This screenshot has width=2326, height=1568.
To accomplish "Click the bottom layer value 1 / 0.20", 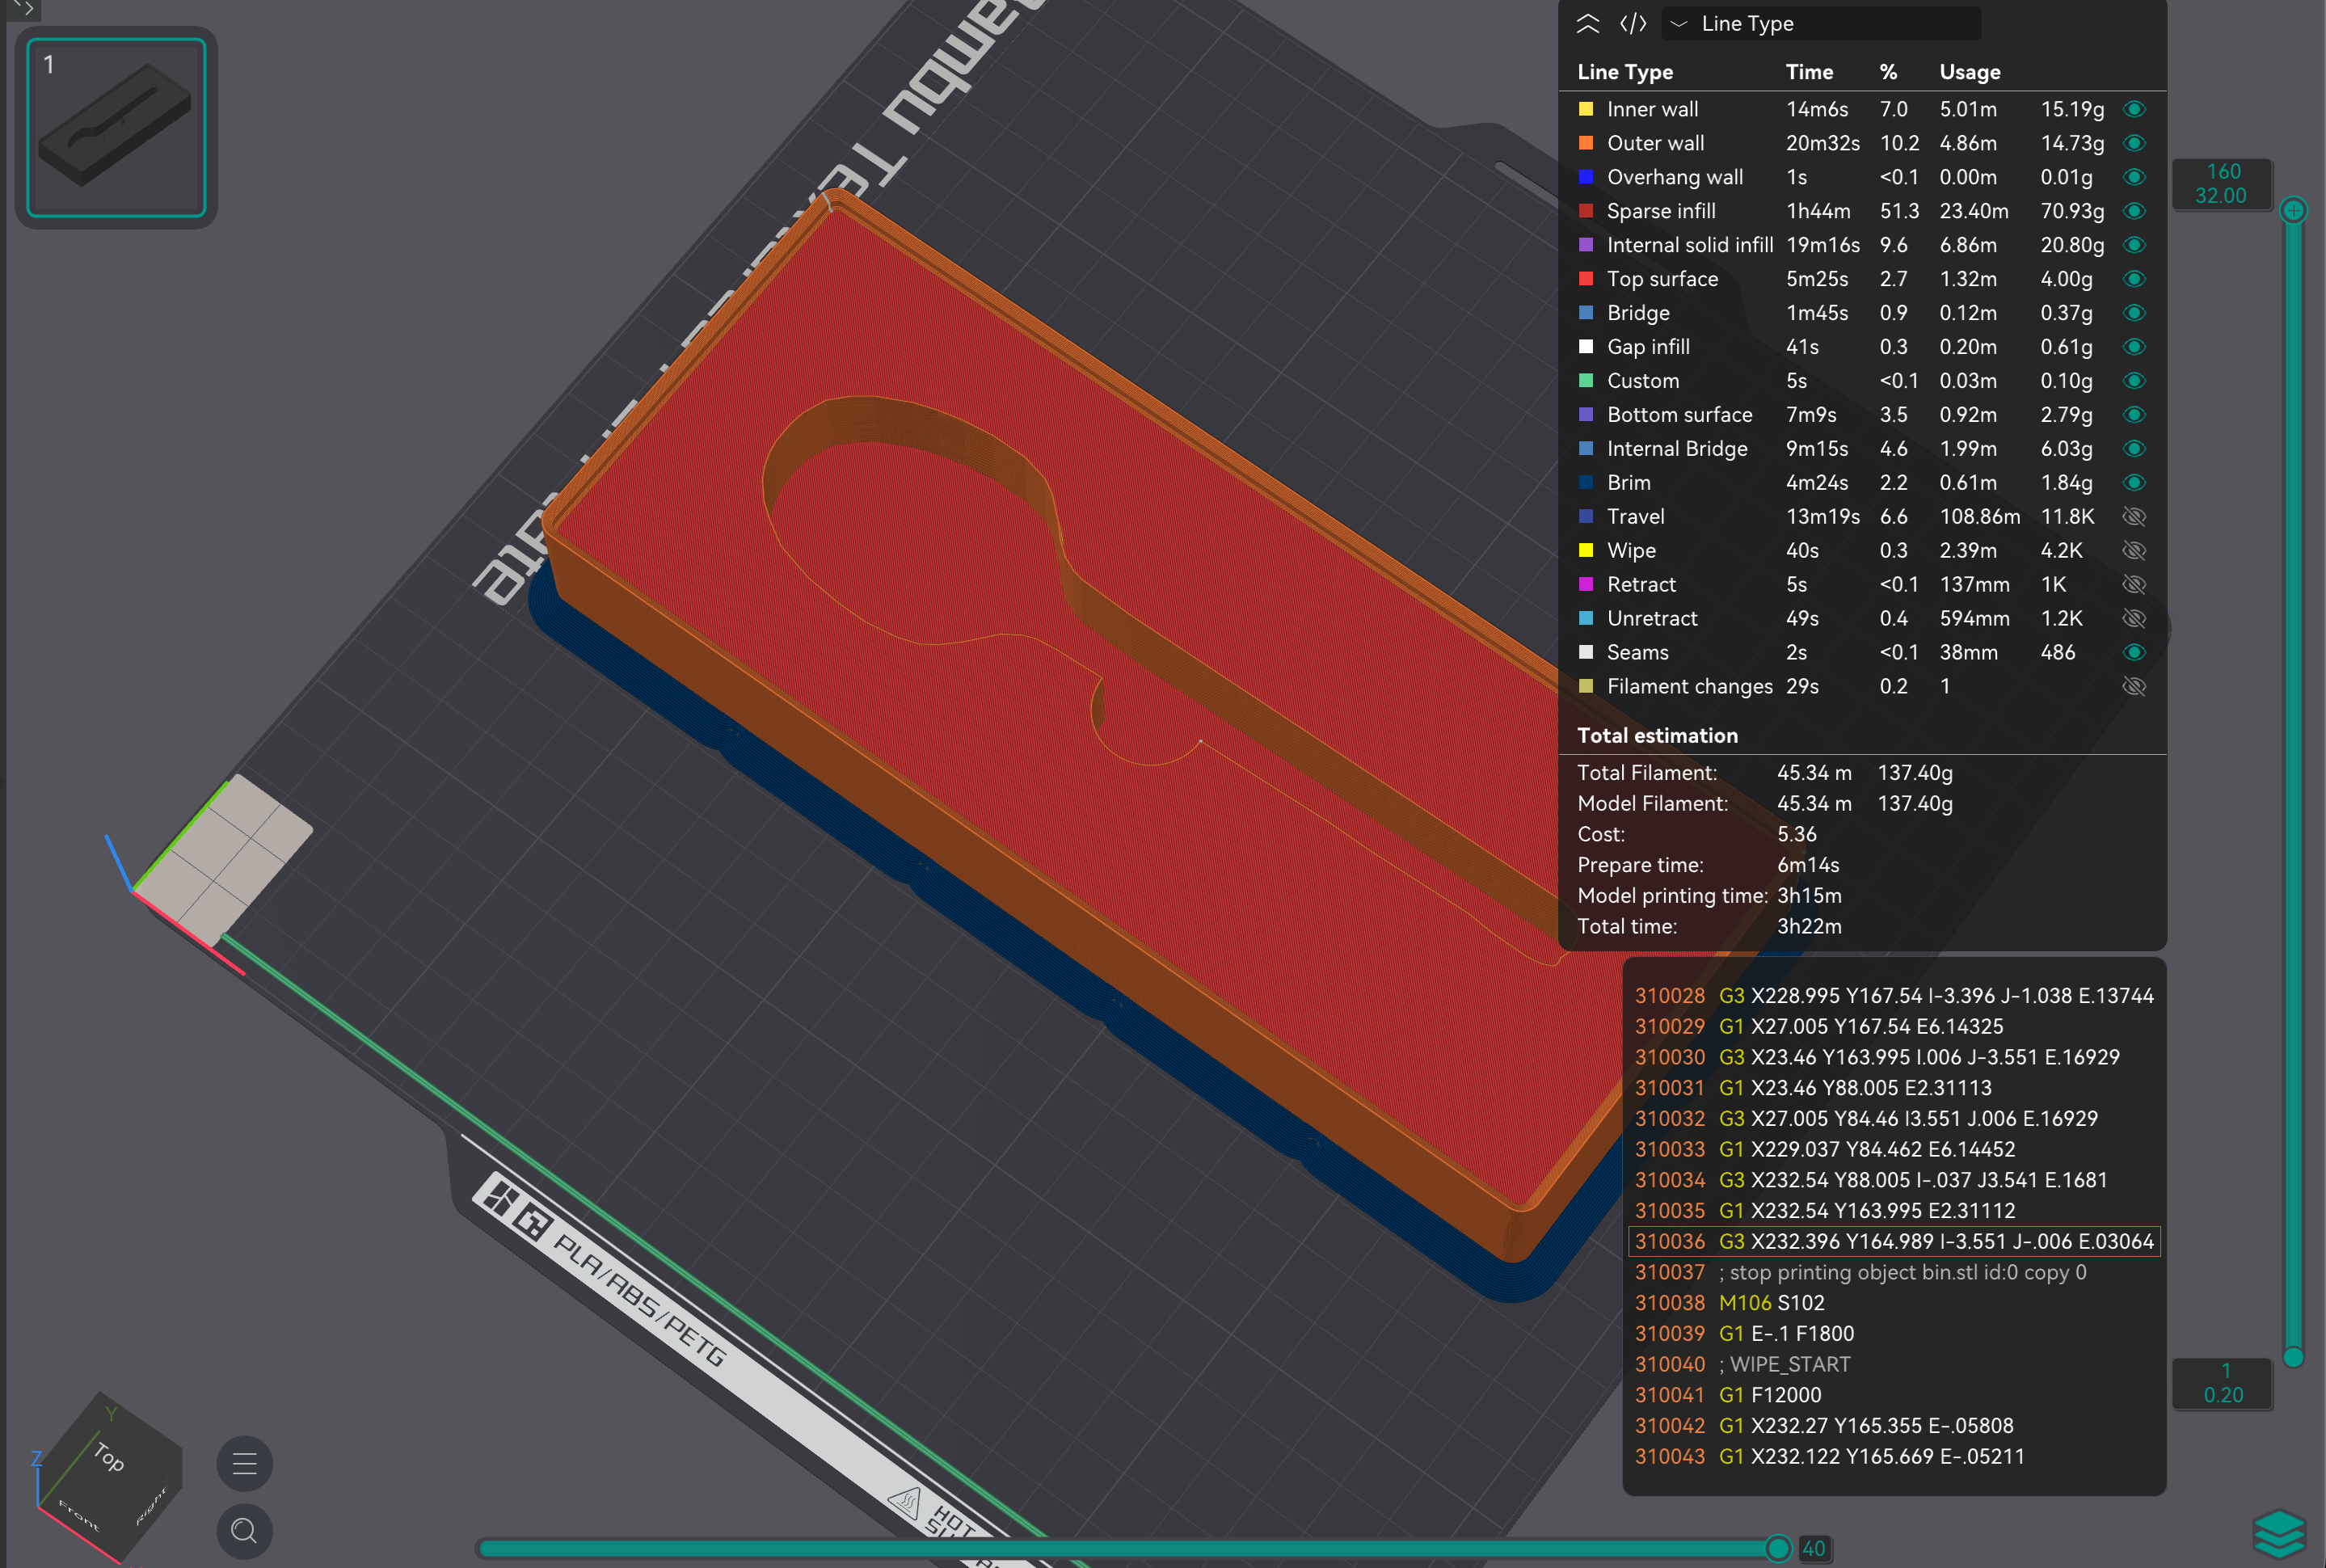I will click(x=2222, y=1383).
